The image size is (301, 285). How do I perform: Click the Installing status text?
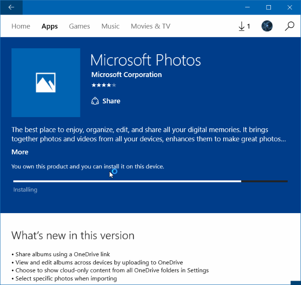(x=25, y=190)
